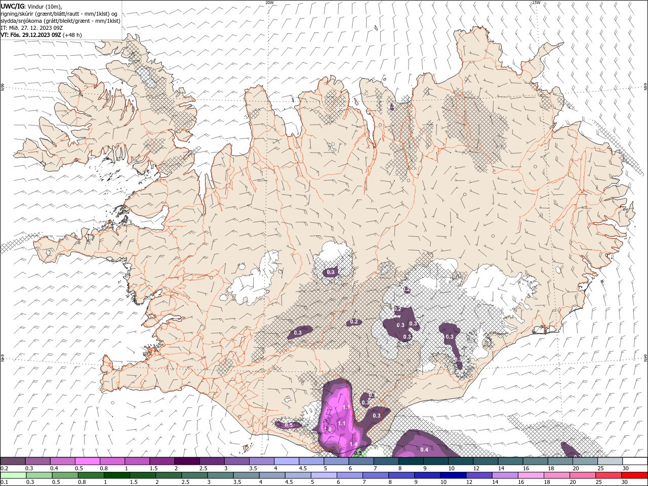Click the '15W' longitude label on the top edge
The image size is (648, 486).
point(536,3)
